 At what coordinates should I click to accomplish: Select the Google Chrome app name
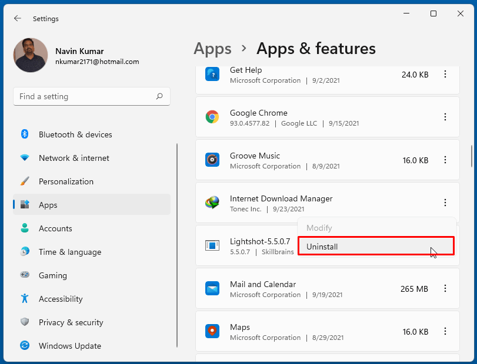[259, 113]
